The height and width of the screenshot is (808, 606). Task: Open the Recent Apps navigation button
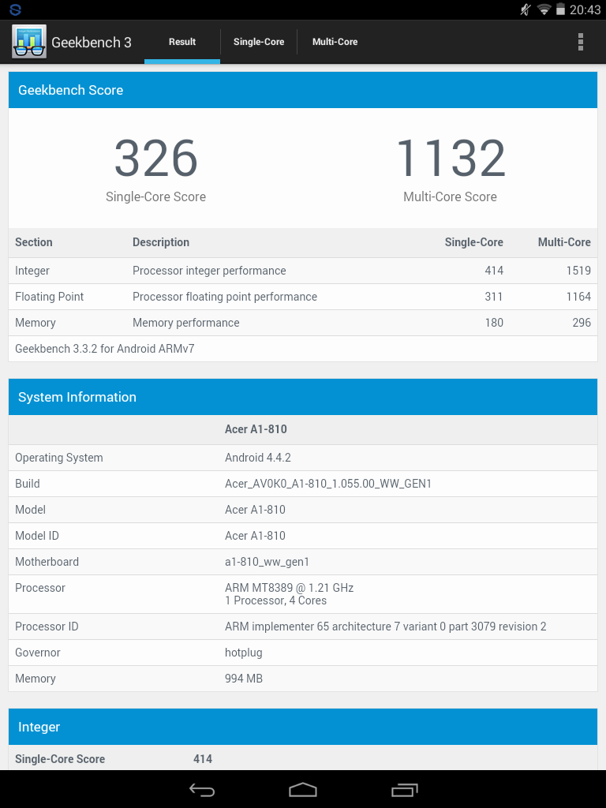[404, 789]
